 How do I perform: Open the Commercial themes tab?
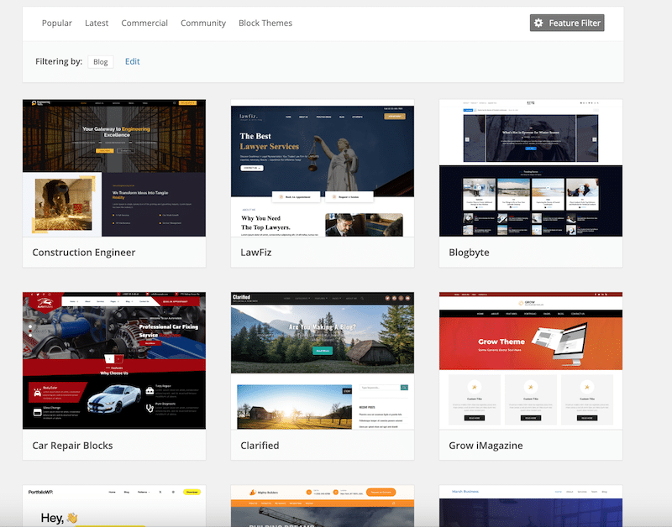coord(144,23)
